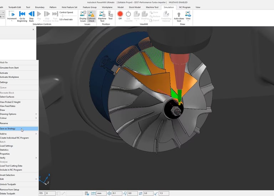Open the Stock Model tab
This screenshot has height=196, width=274.
(x=135, y=7)
